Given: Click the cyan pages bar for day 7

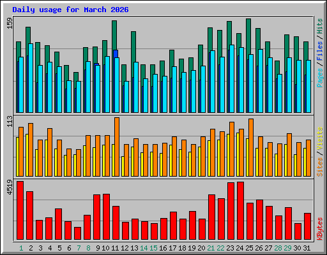Looking at the screenshot, I should 79,97.
